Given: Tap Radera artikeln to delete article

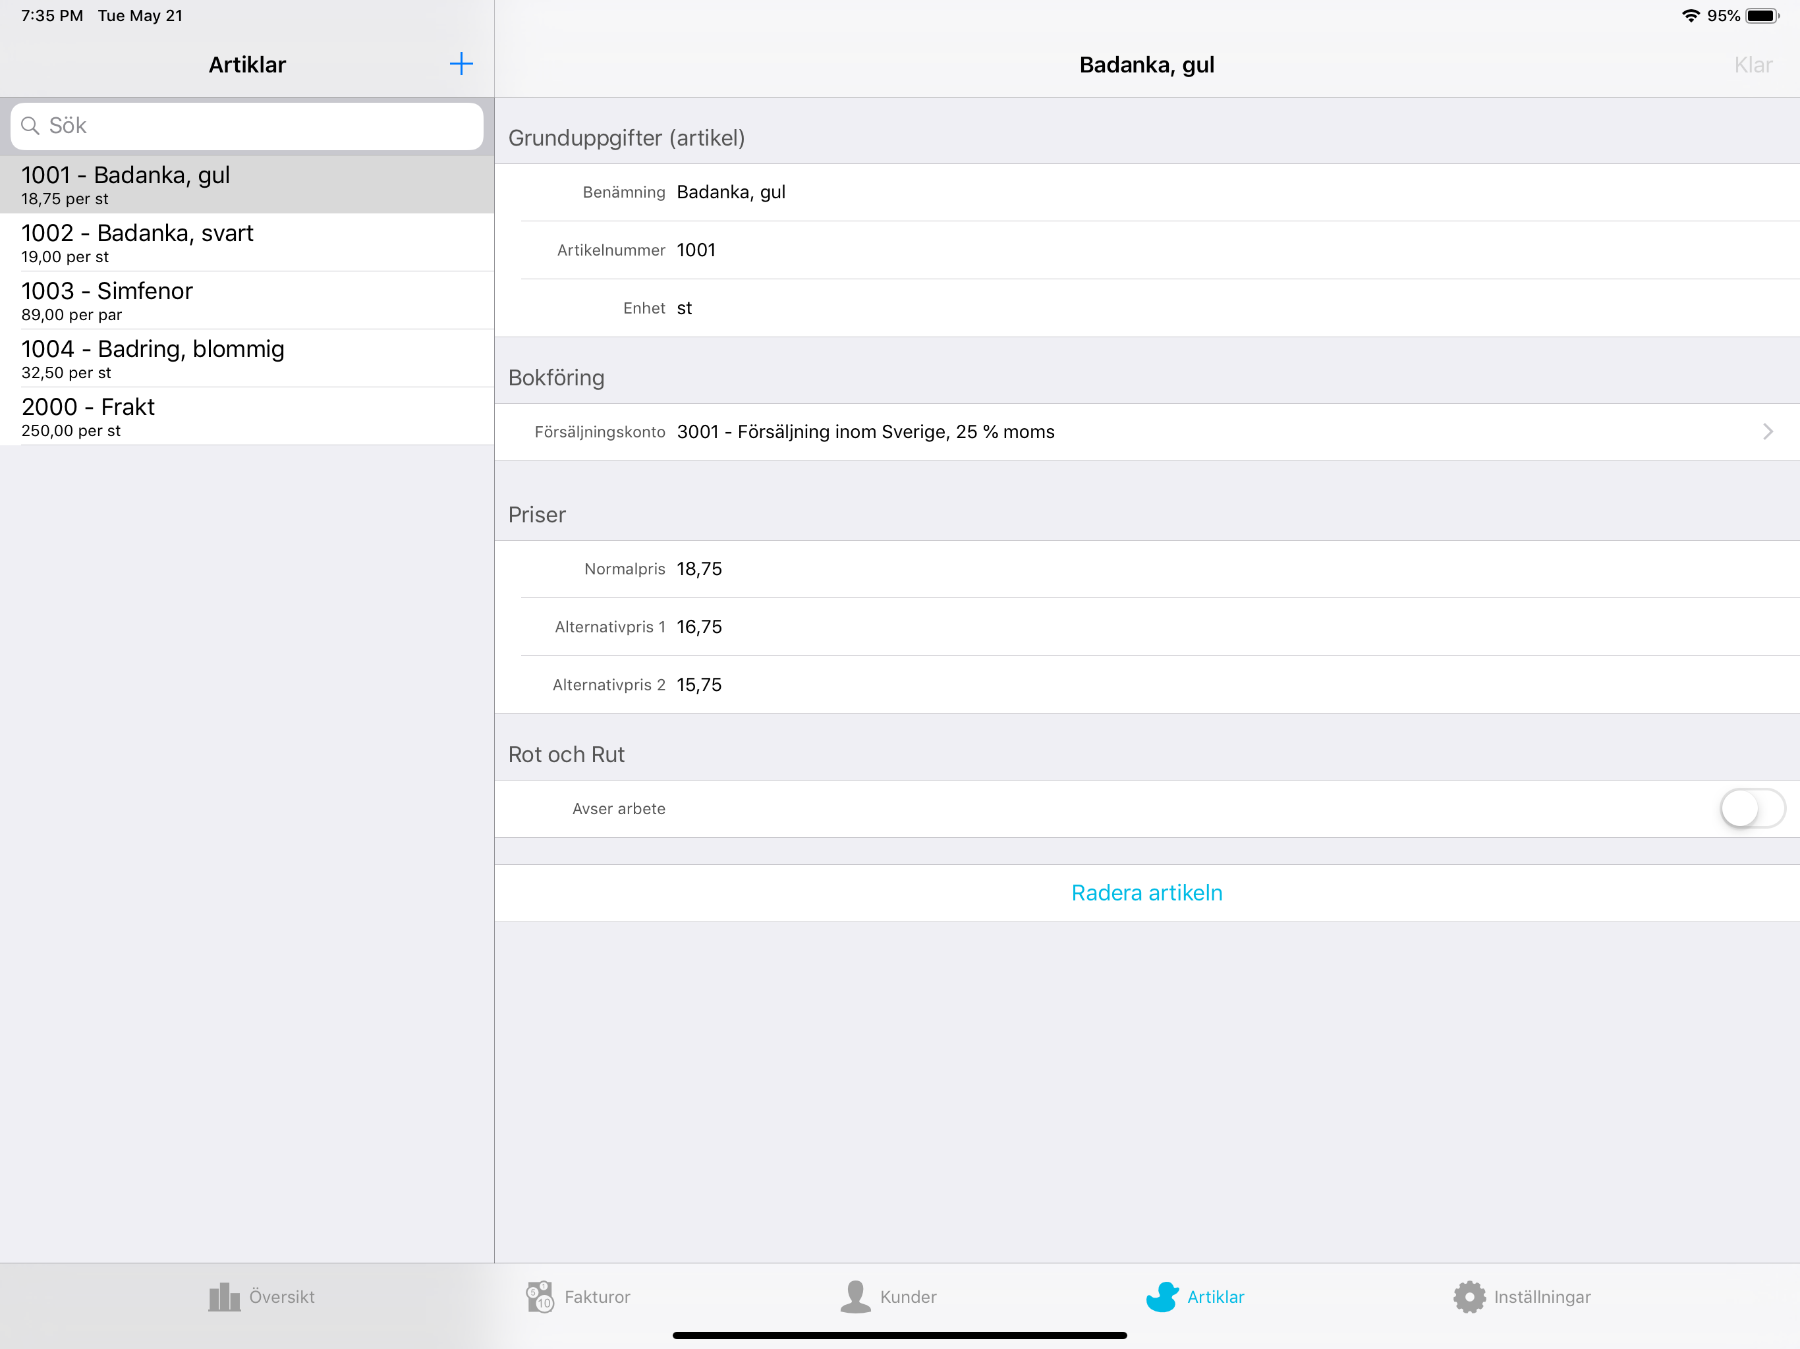Looking at the screenshot, I should pyautogui.click(x=1146, y=893).
